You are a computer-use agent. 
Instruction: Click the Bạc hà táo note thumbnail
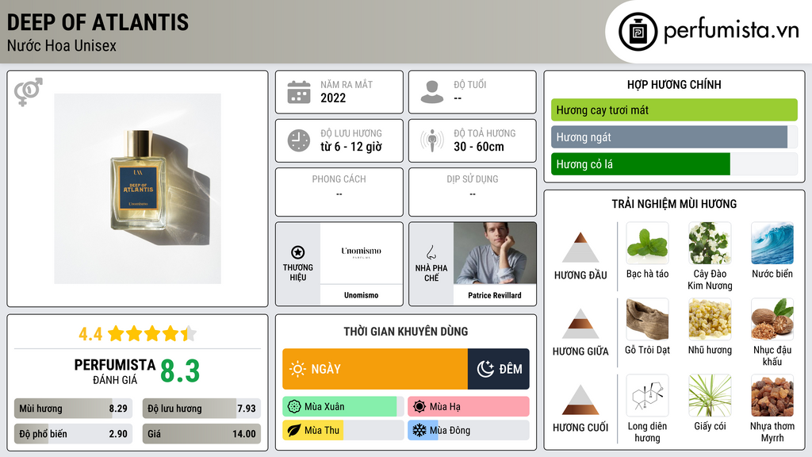647,244
